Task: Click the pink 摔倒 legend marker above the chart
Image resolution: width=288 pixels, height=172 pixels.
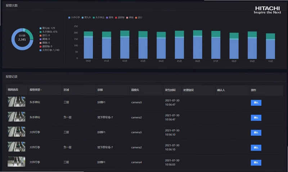Action: point(127,18)
